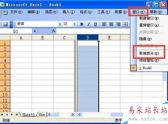The image size is (168, 124).
Task: Click left pane scroll-left arrow
Action: pyautogui.click(x=49, y=115)
